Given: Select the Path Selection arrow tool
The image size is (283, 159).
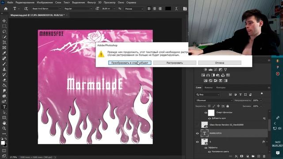Looking at the screenshot, I should 4,112.
